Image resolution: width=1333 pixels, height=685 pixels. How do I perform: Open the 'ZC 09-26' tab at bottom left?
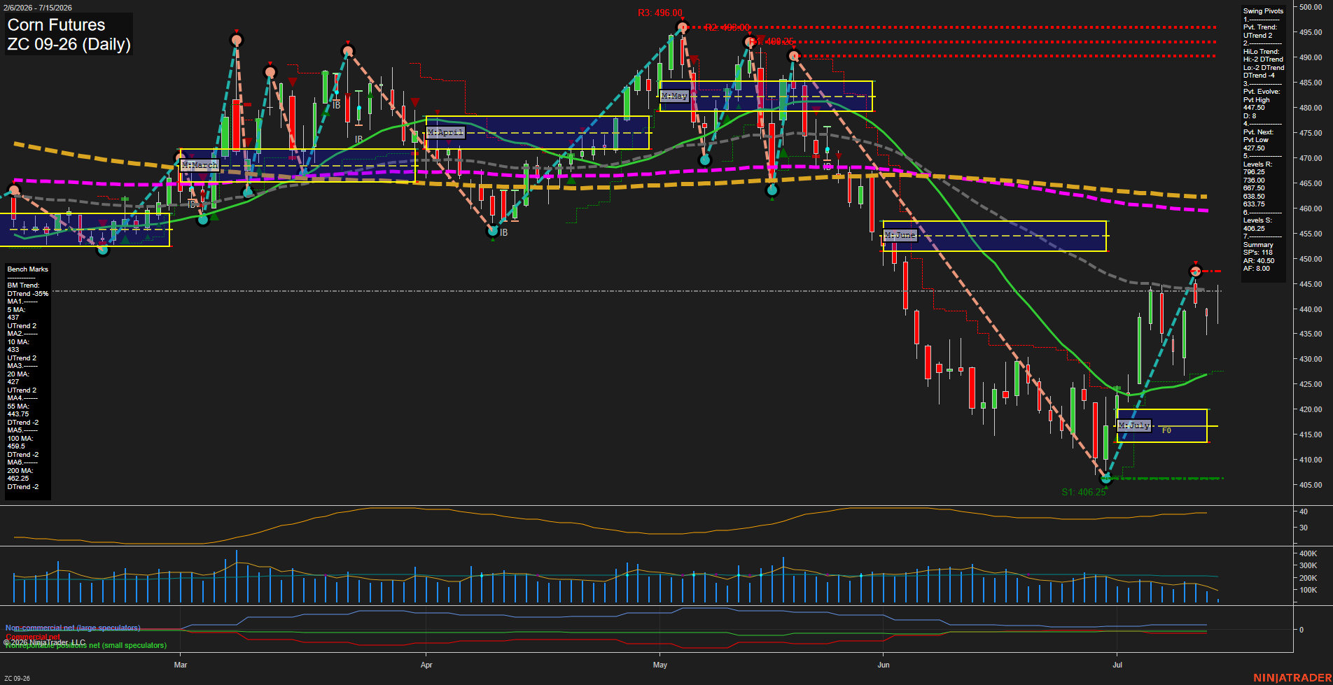pyautogui.click(x=17, y=678)
